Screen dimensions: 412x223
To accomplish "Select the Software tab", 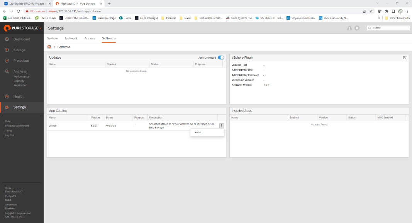I will coord(109,38).
